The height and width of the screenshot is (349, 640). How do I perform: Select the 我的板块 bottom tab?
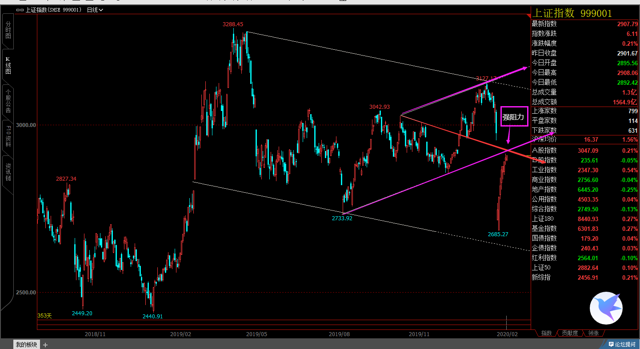(27, 345)
